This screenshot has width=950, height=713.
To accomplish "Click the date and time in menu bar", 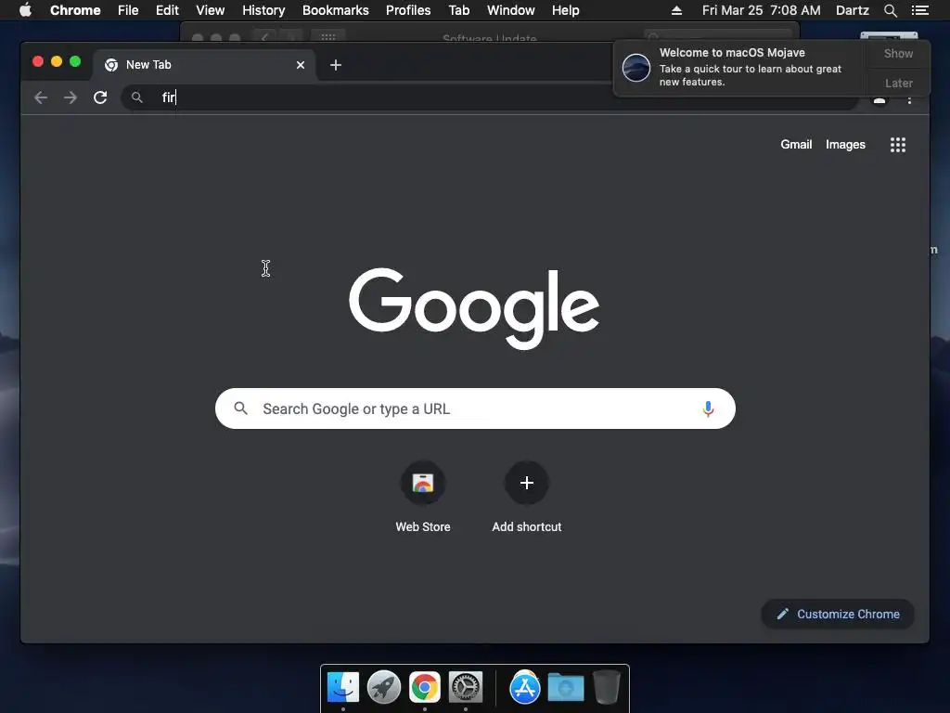I will [x=761, y=10].
